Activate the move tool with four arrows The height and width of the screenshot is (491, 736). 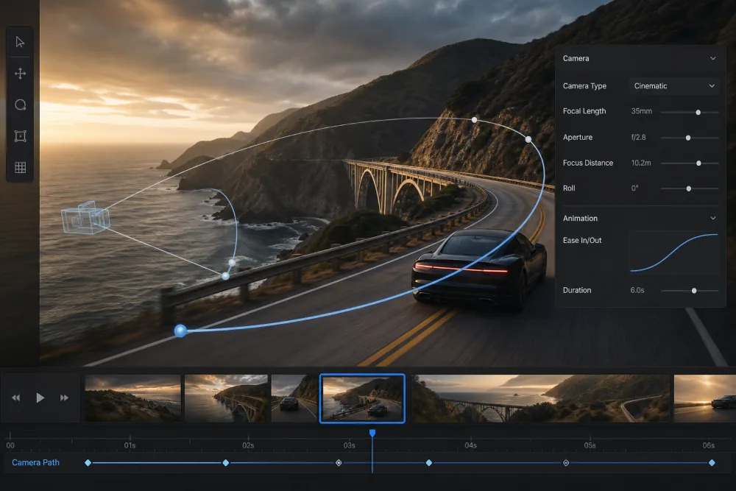point(20,73)
